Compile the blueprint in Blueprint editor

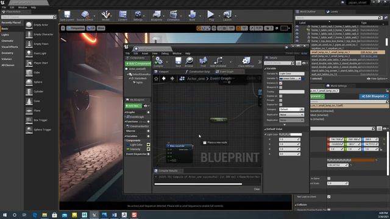[x=158, y=62]
